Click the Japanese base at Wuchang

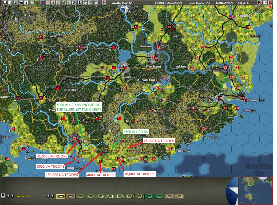(x=153, y=57)
